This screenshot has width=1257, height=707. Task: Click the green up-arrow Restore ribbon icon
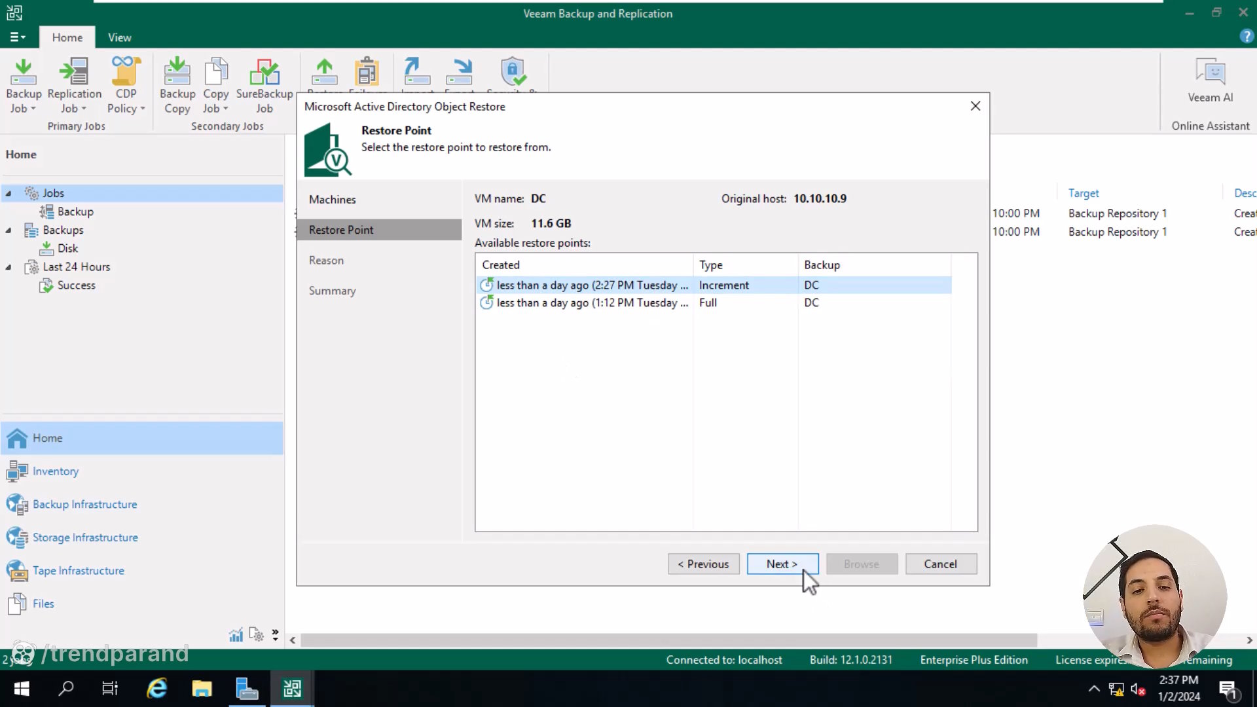[324, 72]
